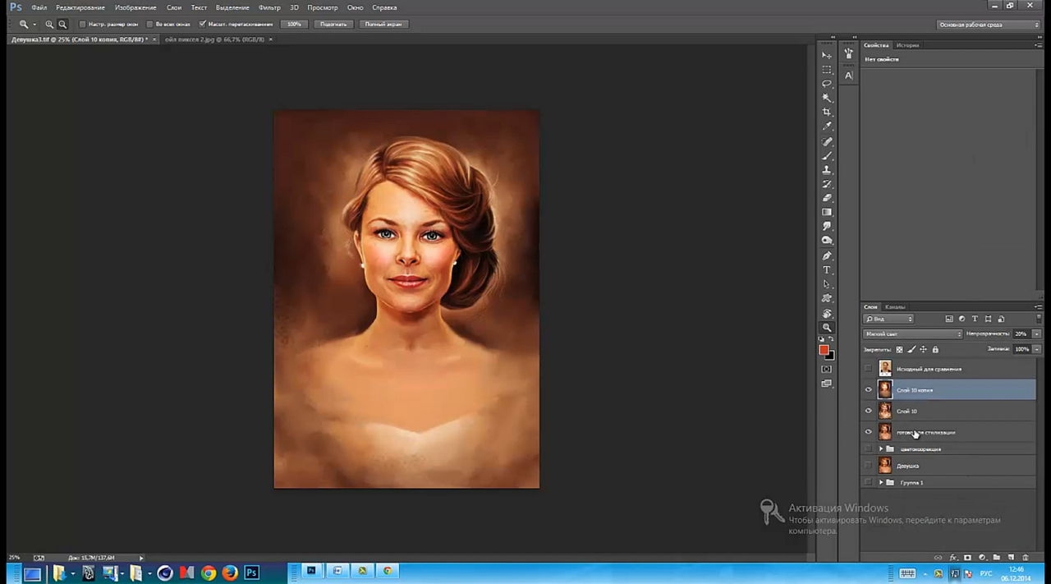
Task: Open Properties panel flyout menu
Action: (x=1039, y=45)
